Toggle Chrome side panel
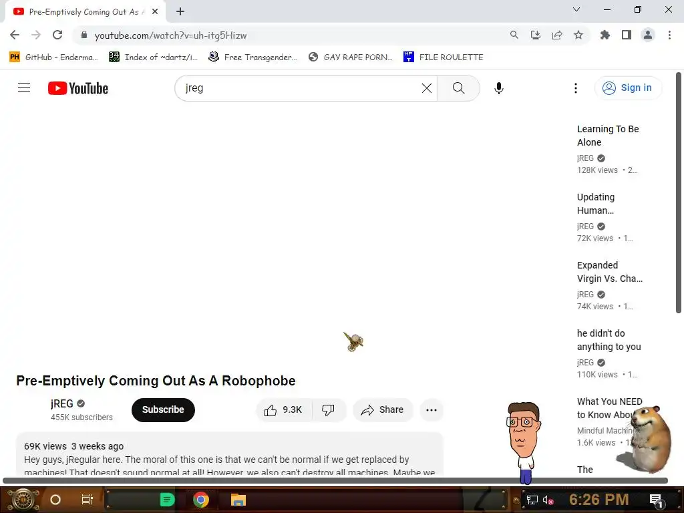 click(627, 35)
